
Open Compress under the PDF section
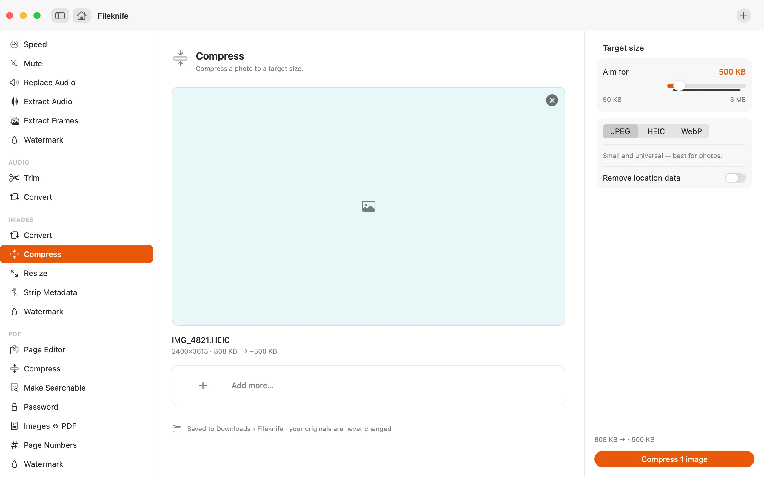[76, 369]
